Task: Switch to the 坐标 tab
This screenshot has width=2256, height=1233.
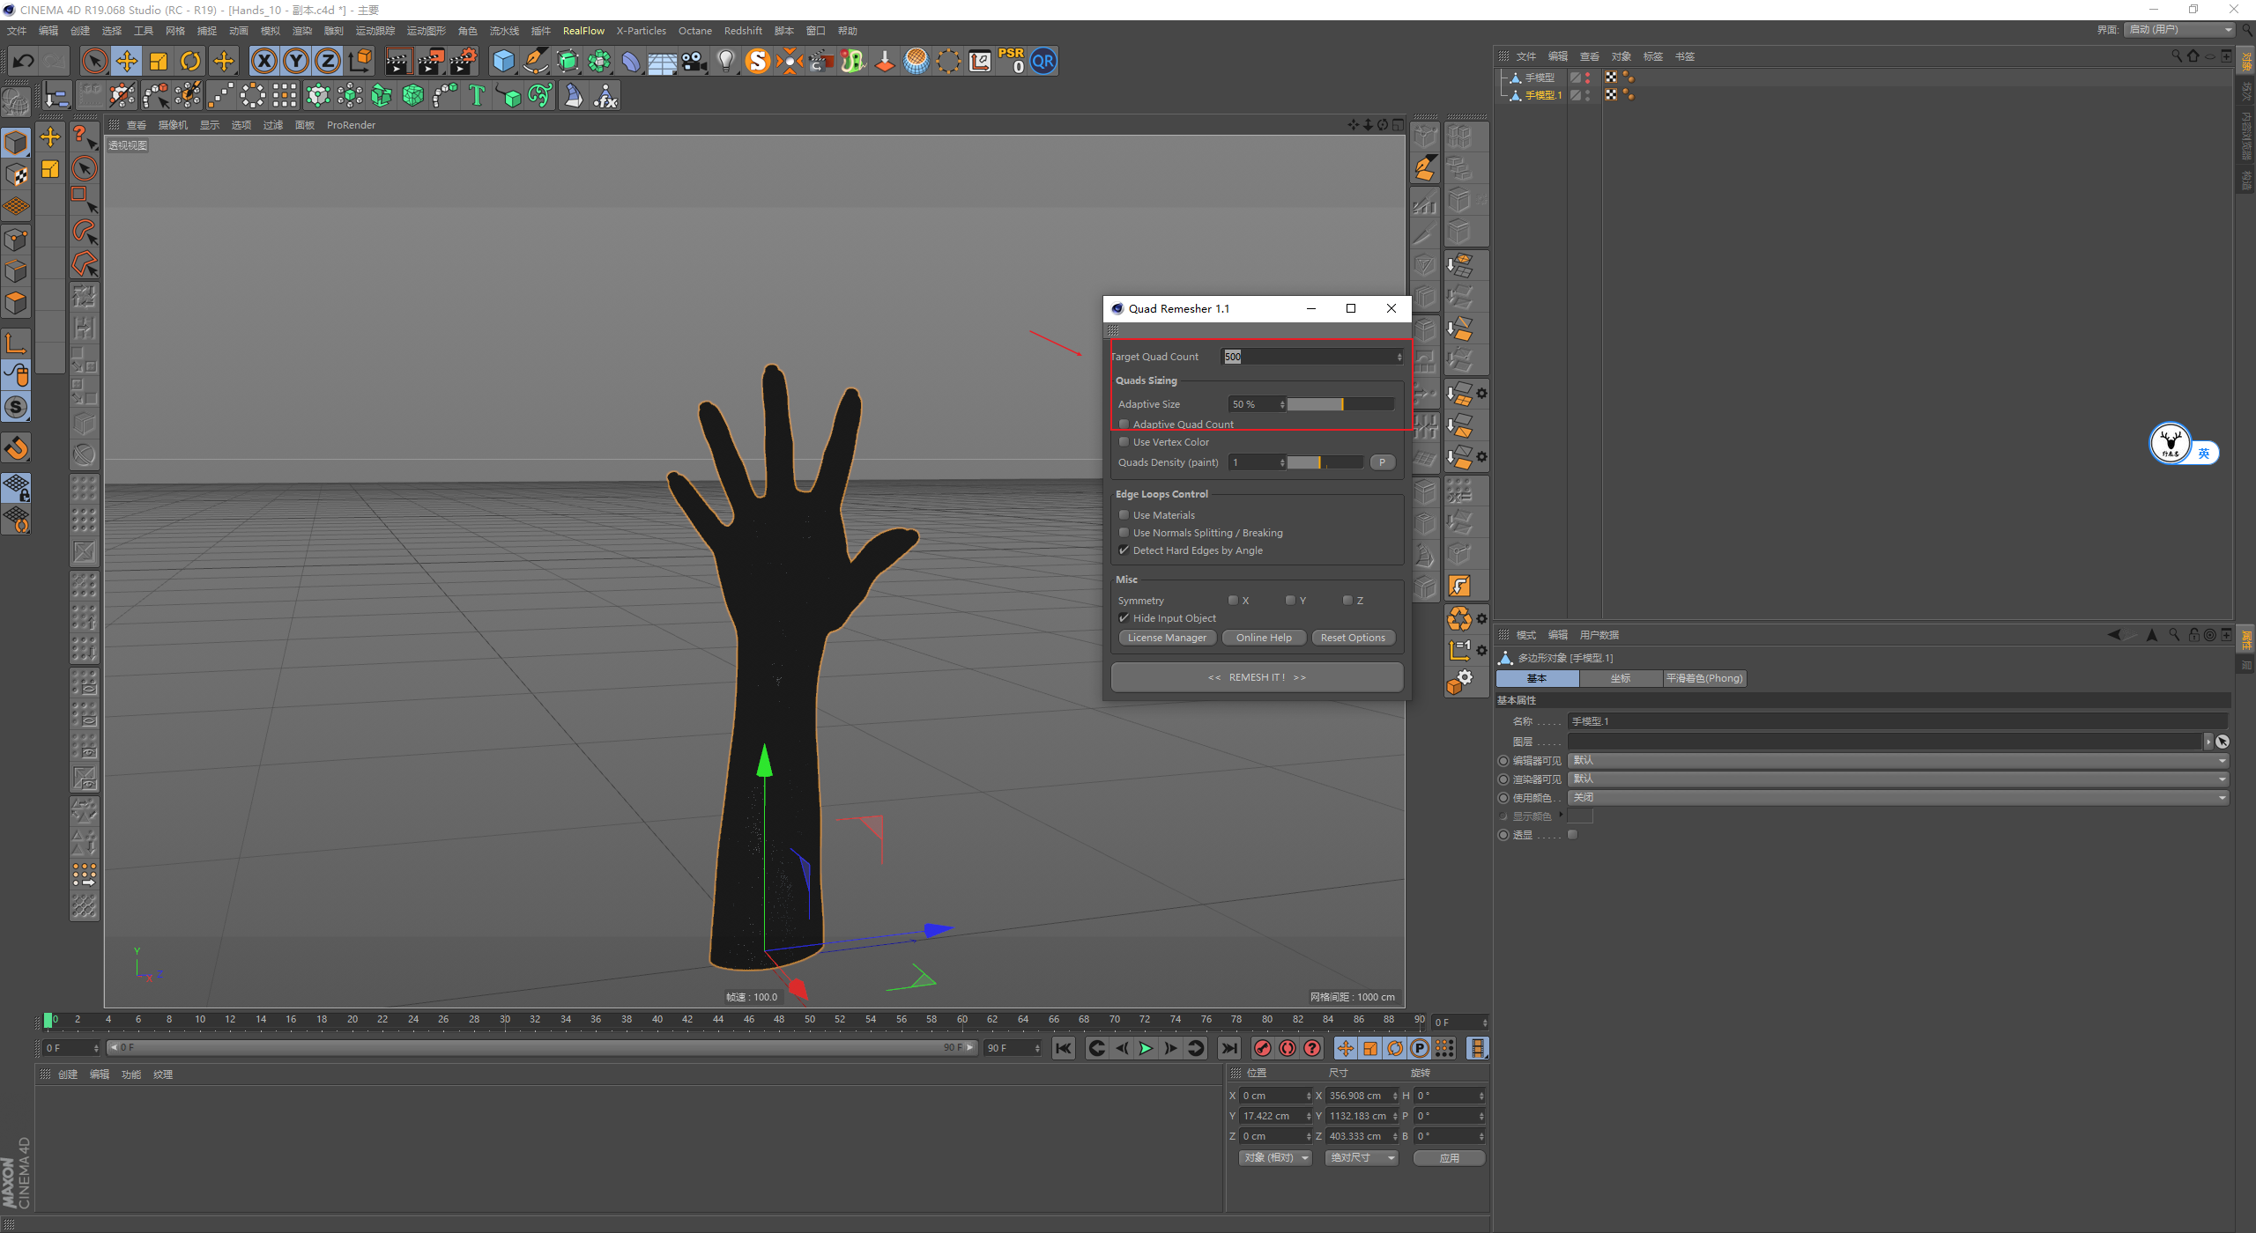Action: pos(1620,678)
